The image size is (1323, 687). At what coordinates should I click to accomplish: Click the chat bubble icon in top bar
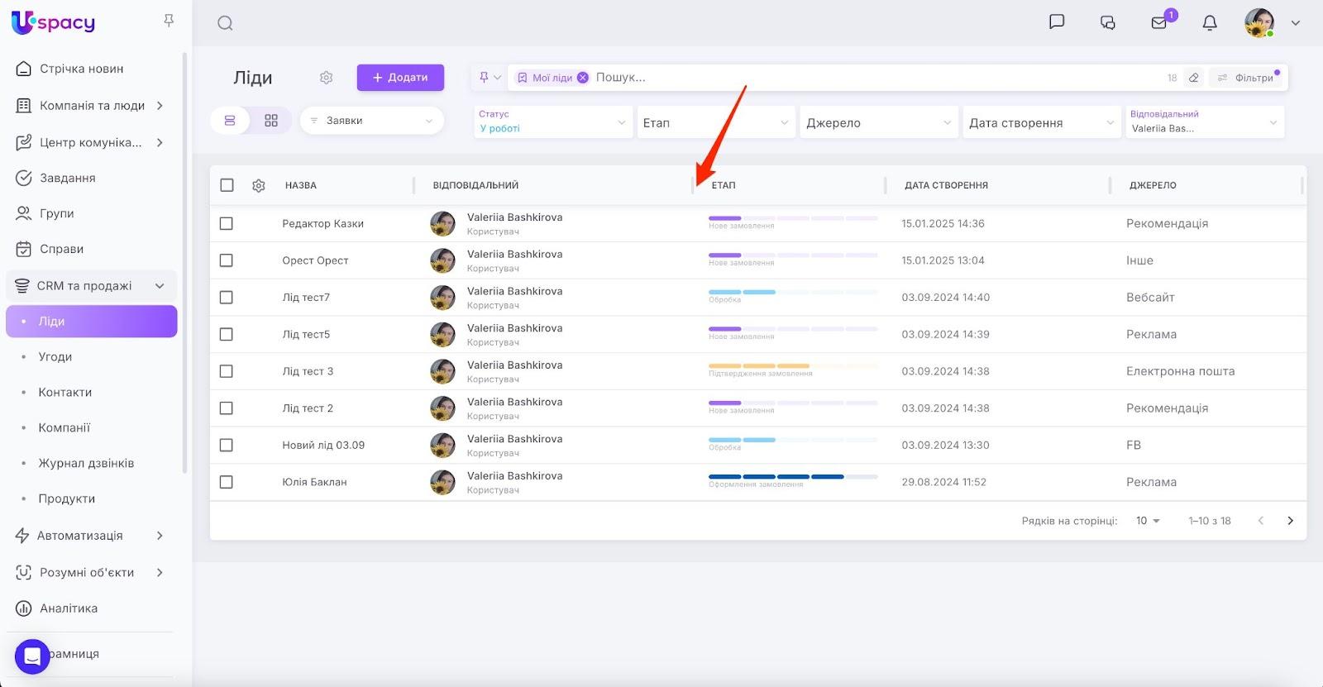[x=1056, y=22]
